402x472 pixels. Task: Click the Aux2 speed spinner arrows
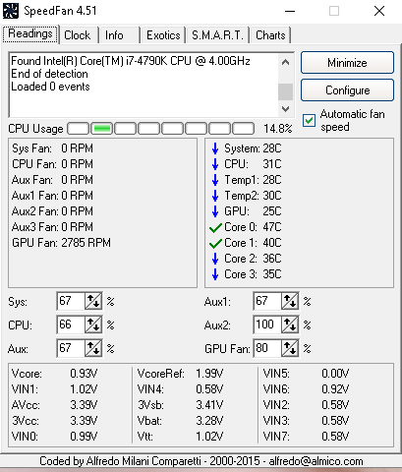[x=290, y=324]
